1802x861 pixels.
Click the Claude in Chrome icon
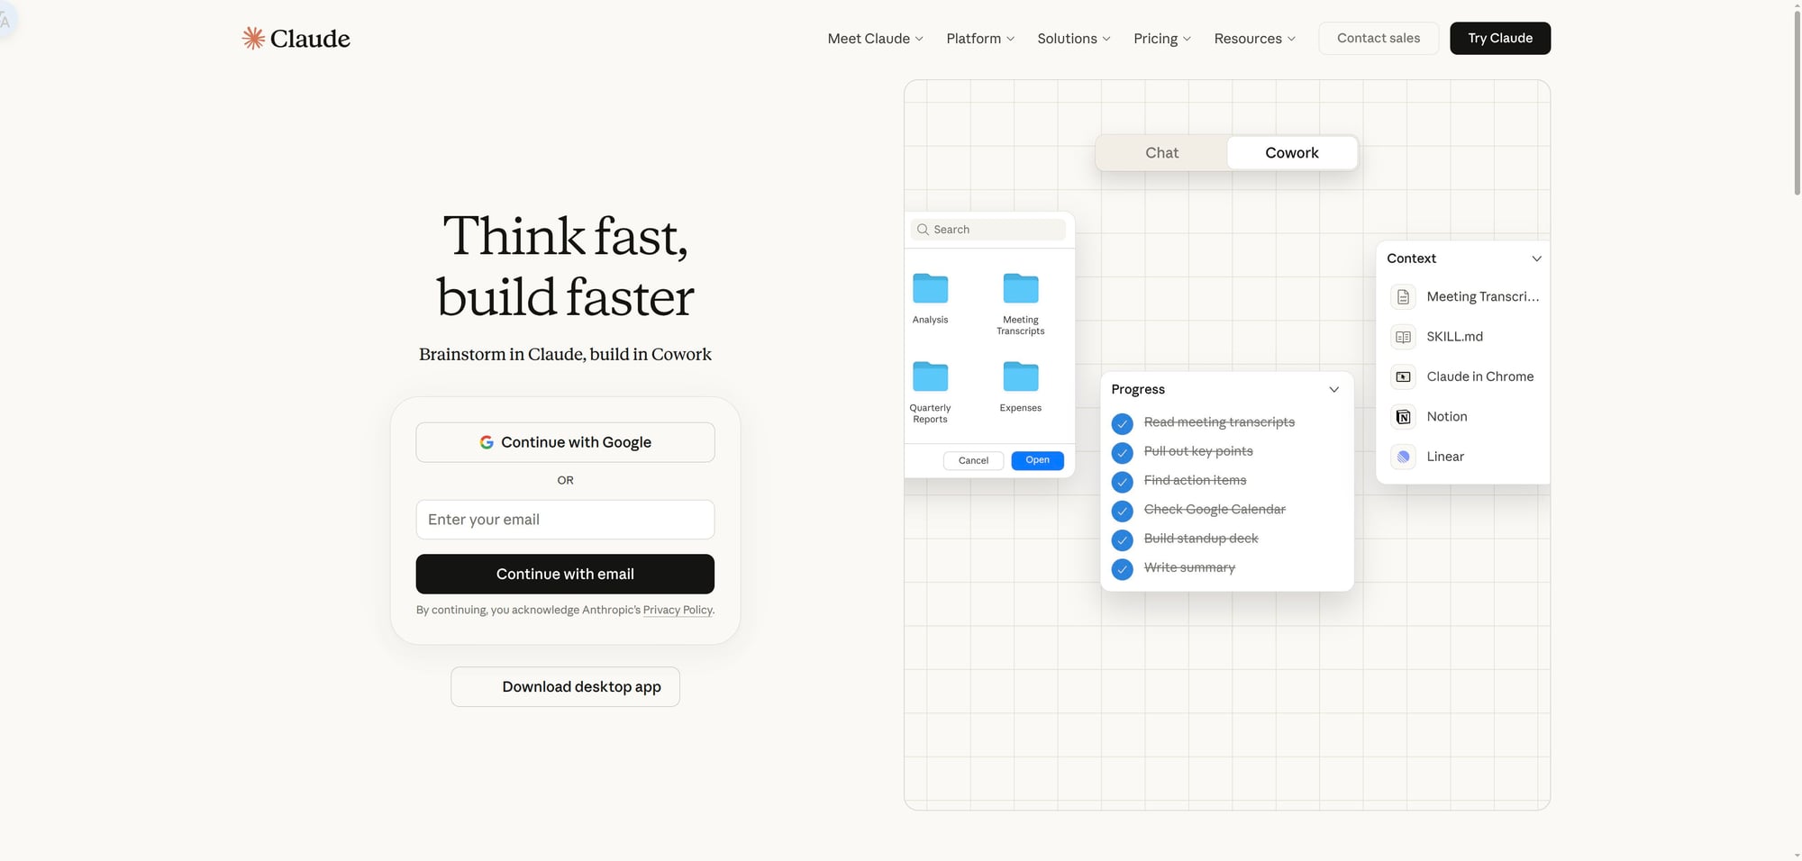click(1403, 376)
